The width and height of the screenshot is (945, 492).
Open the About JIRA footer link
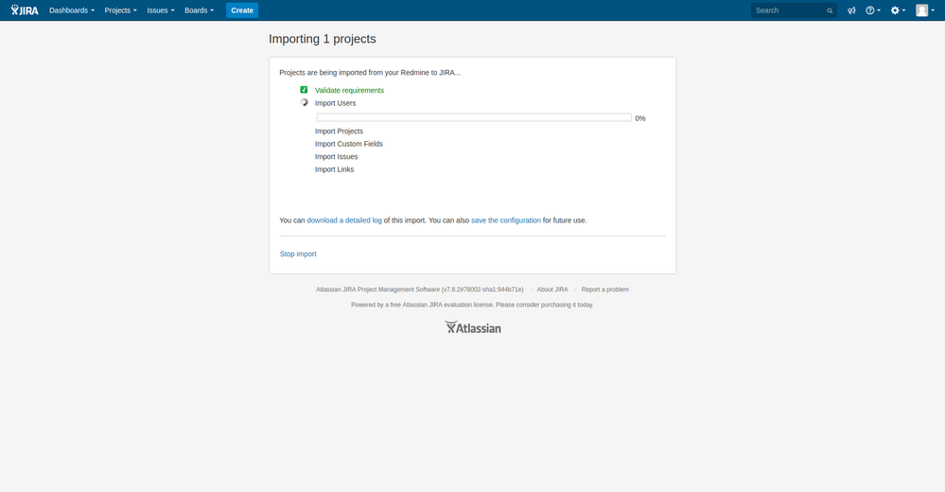coord(552,290)
